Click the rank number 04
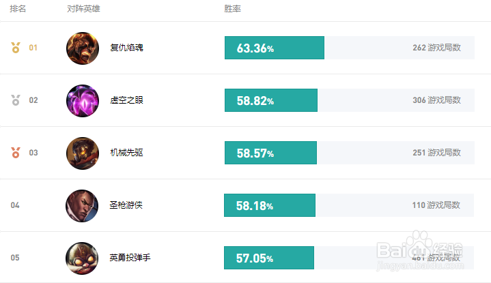This screenshot has height=283, width=491. tap(15, 205)
